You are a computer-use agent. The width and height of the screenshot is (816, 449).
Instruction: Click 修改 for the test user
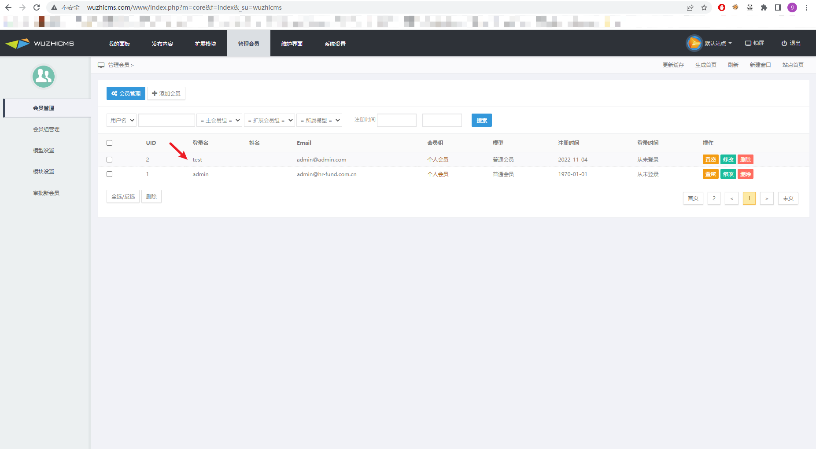click(x=728, y=159)
